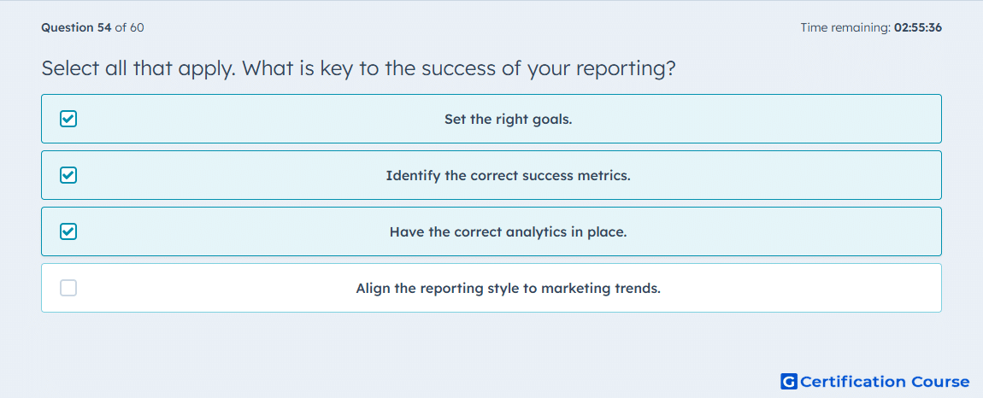The width and height of the screenshot is (983, 398).
Task: Pick the 'Have the correct analytics in place.' label
Action: point(509,232)
